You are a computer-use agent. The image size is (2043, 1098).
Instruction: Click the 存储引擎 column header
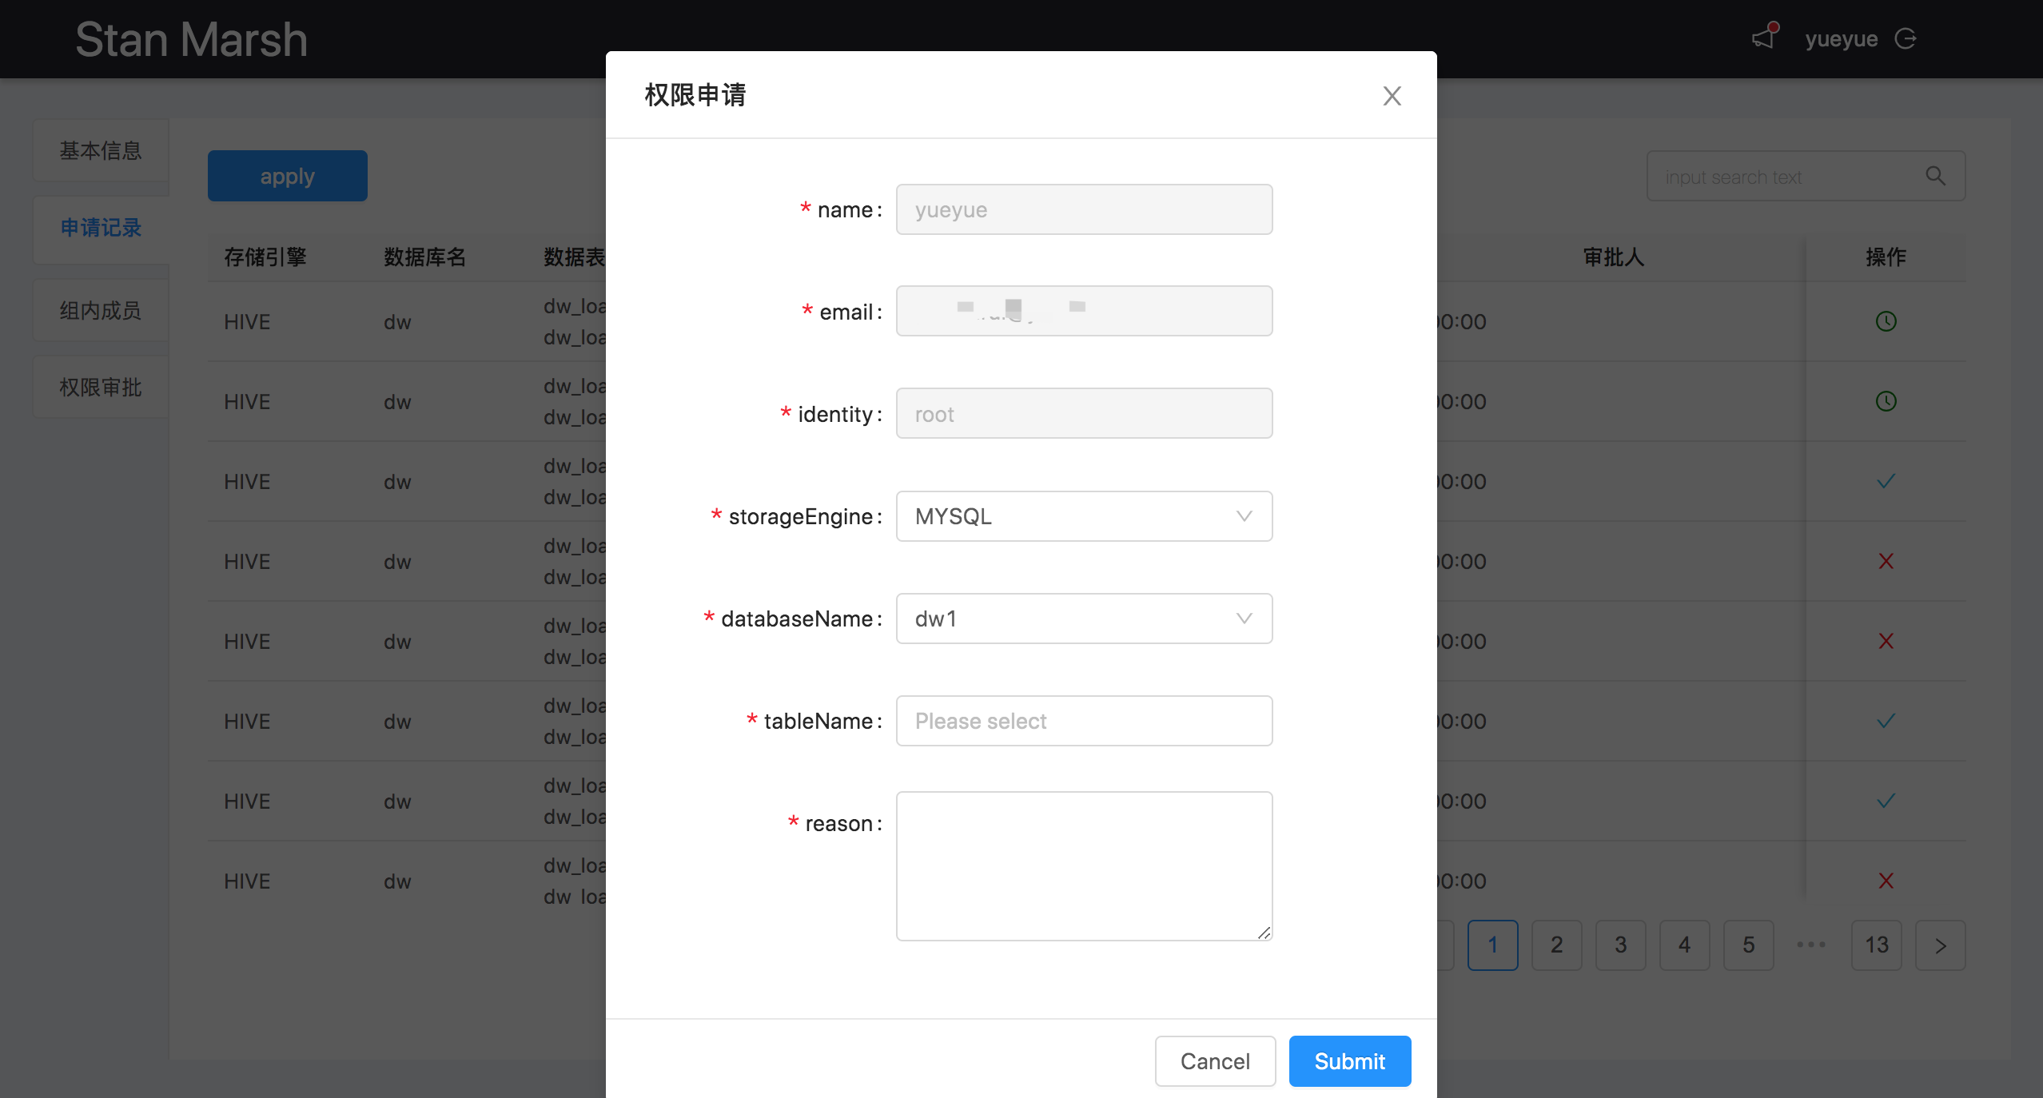265,257
